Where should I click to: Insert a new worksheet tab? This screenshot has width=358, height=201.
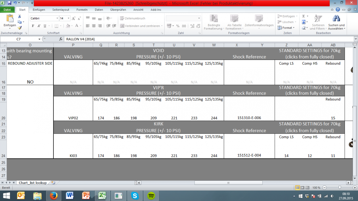pyautogui.click(x=53, y=183)
